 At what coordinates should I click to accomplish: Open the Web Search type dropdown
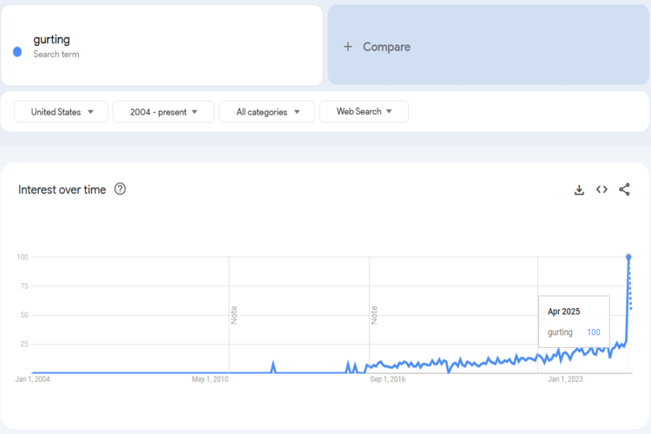(364, 111)
